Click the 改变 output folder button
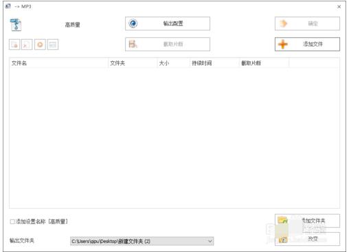Screen dimensions: 351x252 307,239
